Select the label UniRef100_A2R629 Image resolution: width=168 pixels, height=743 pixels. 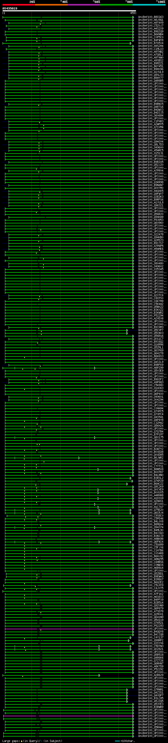pos(151,675)
